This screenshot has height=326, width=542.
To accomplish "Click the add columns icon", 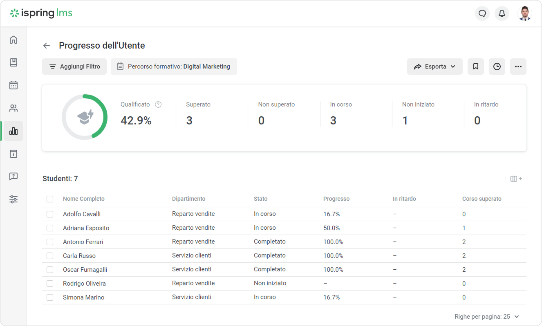I will (516, 179).
